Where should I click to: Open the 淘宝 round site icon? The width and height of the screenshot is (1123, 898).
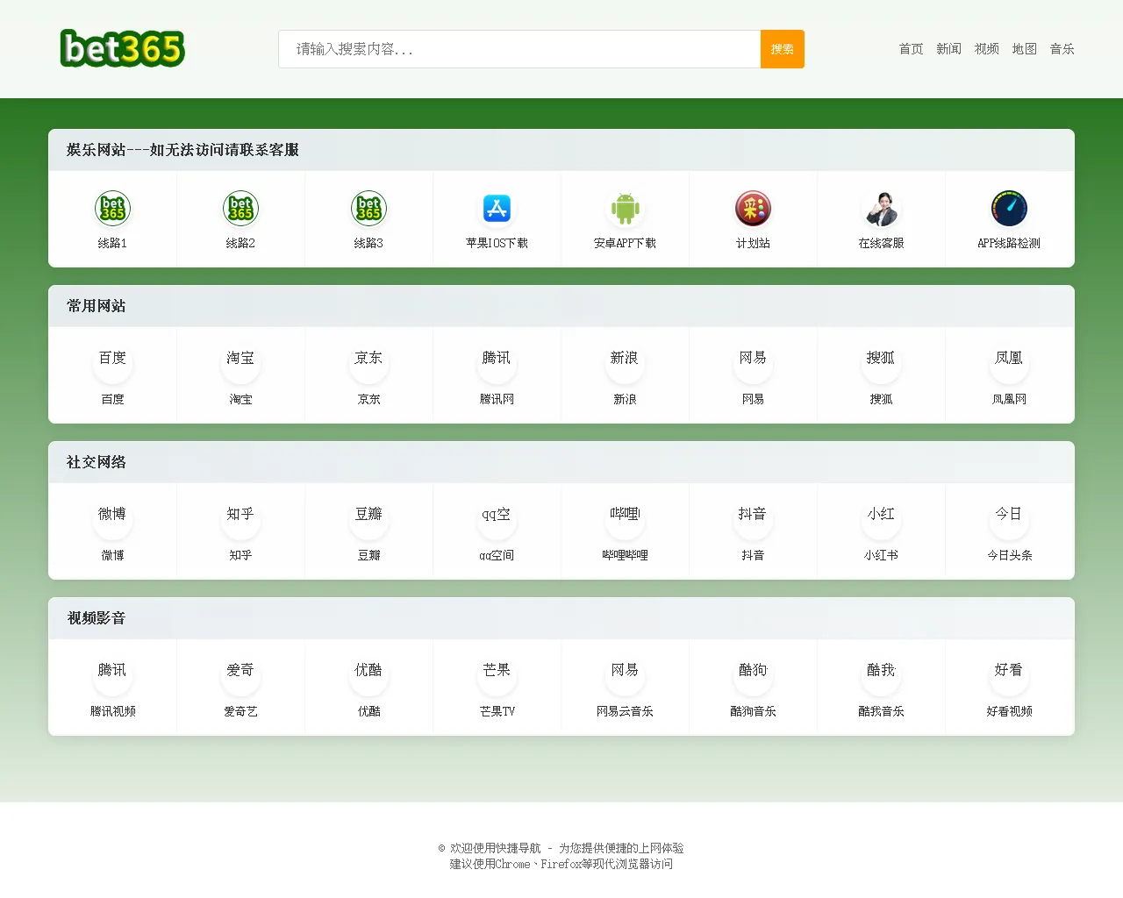coord(240,363)
